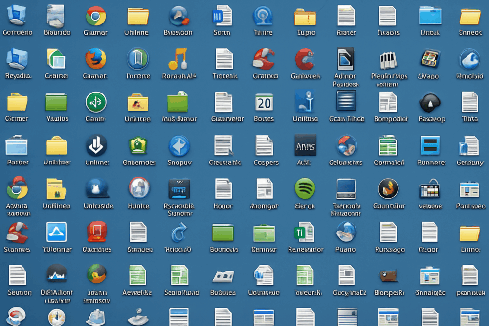
Task: Click the SVapo photo gallery icon
Action: (430, 59)
